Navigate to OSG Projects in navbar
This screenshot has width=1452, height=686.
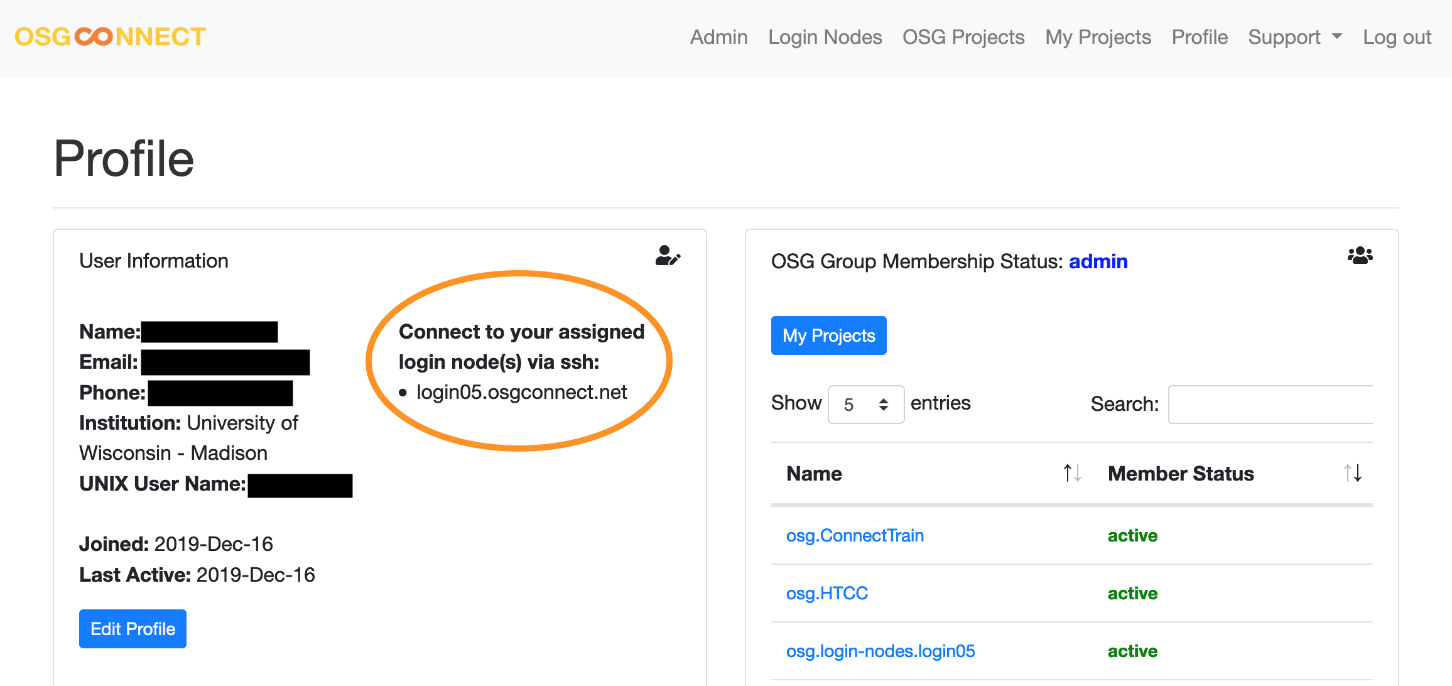click(x=963, y=37)
